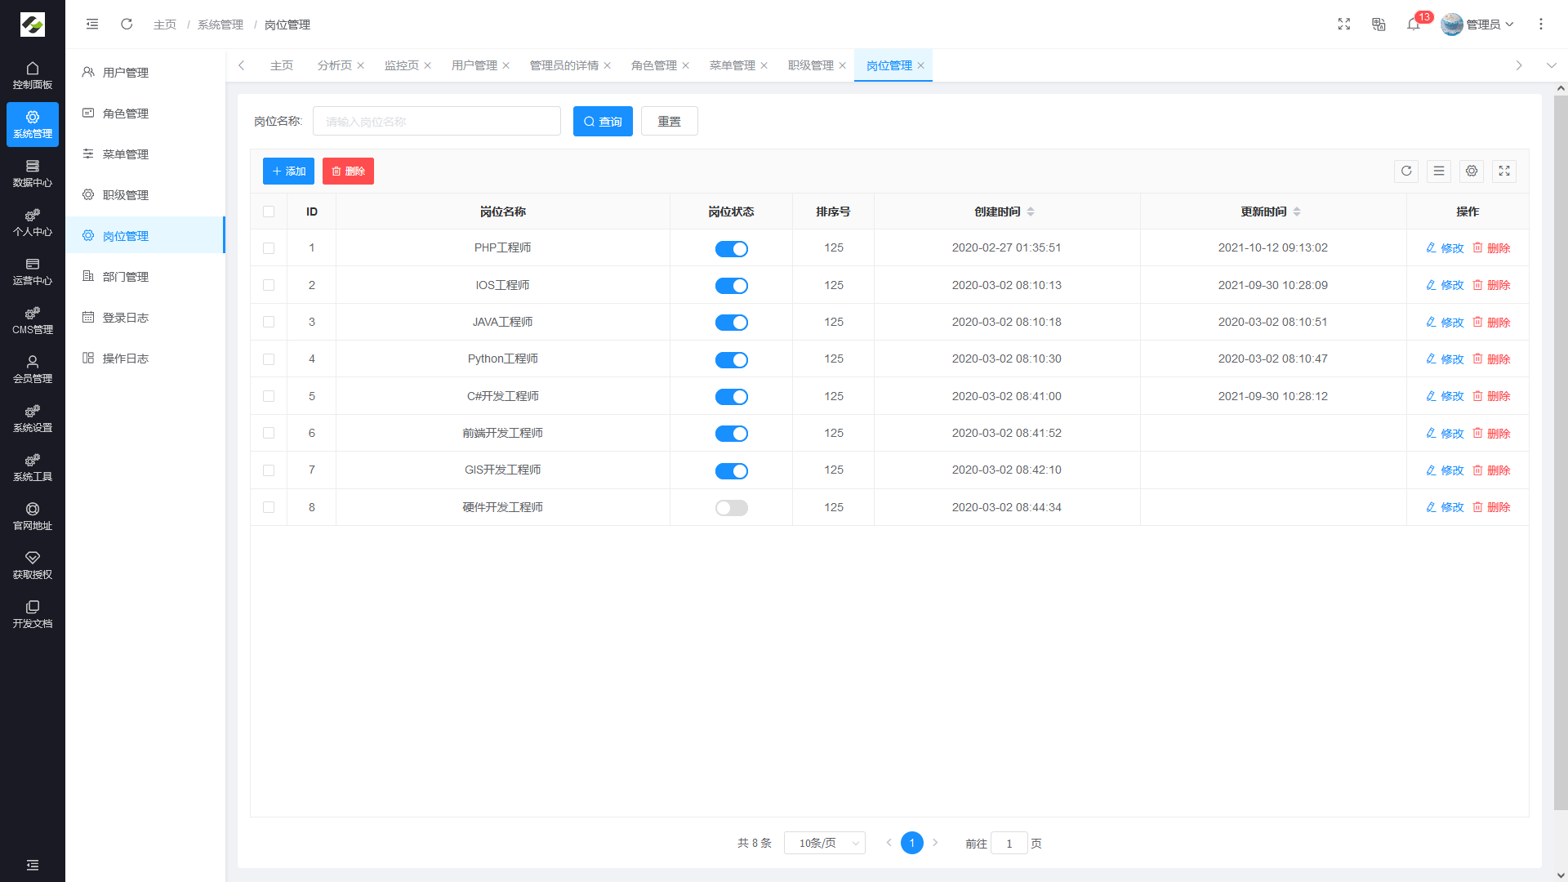Open 数据中心 in left navigation

point(33,173)
